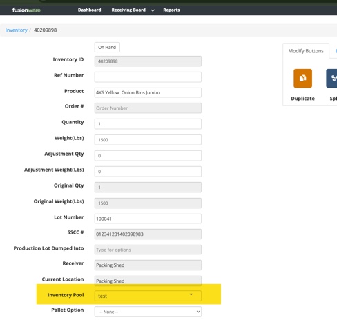The width and height of the screenshot is (337, 322).
Task: Click the Ref Number input field
Action: 148,77
